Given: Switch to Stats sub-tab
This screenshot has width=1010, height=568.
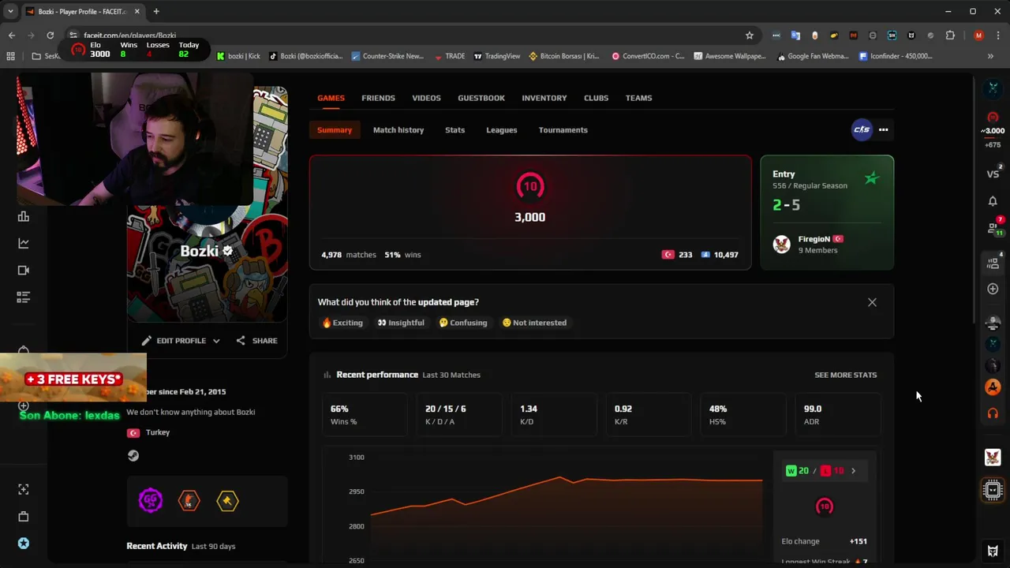Looking at the screenshot, I should (x=454, y=130).
